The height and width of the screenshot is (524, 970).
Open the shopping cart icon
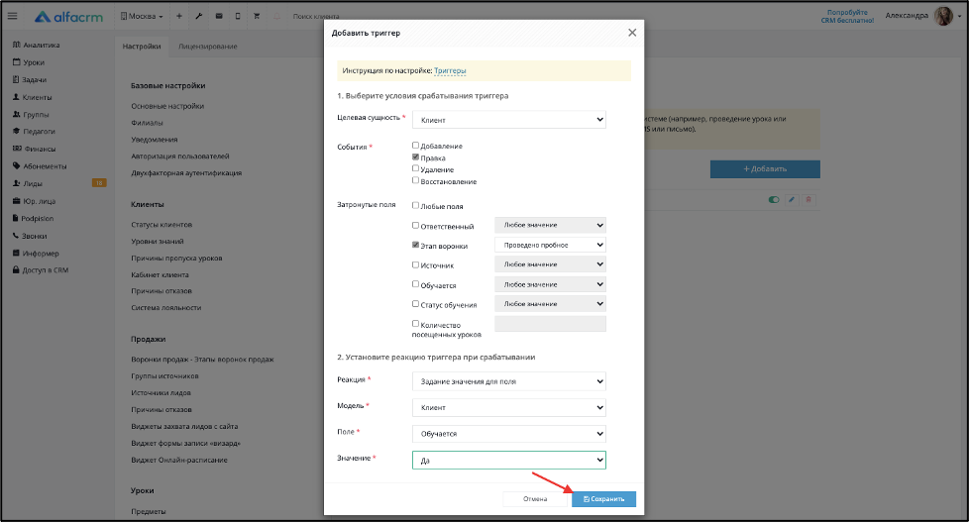pyautogui.click(x=256, y=16)
